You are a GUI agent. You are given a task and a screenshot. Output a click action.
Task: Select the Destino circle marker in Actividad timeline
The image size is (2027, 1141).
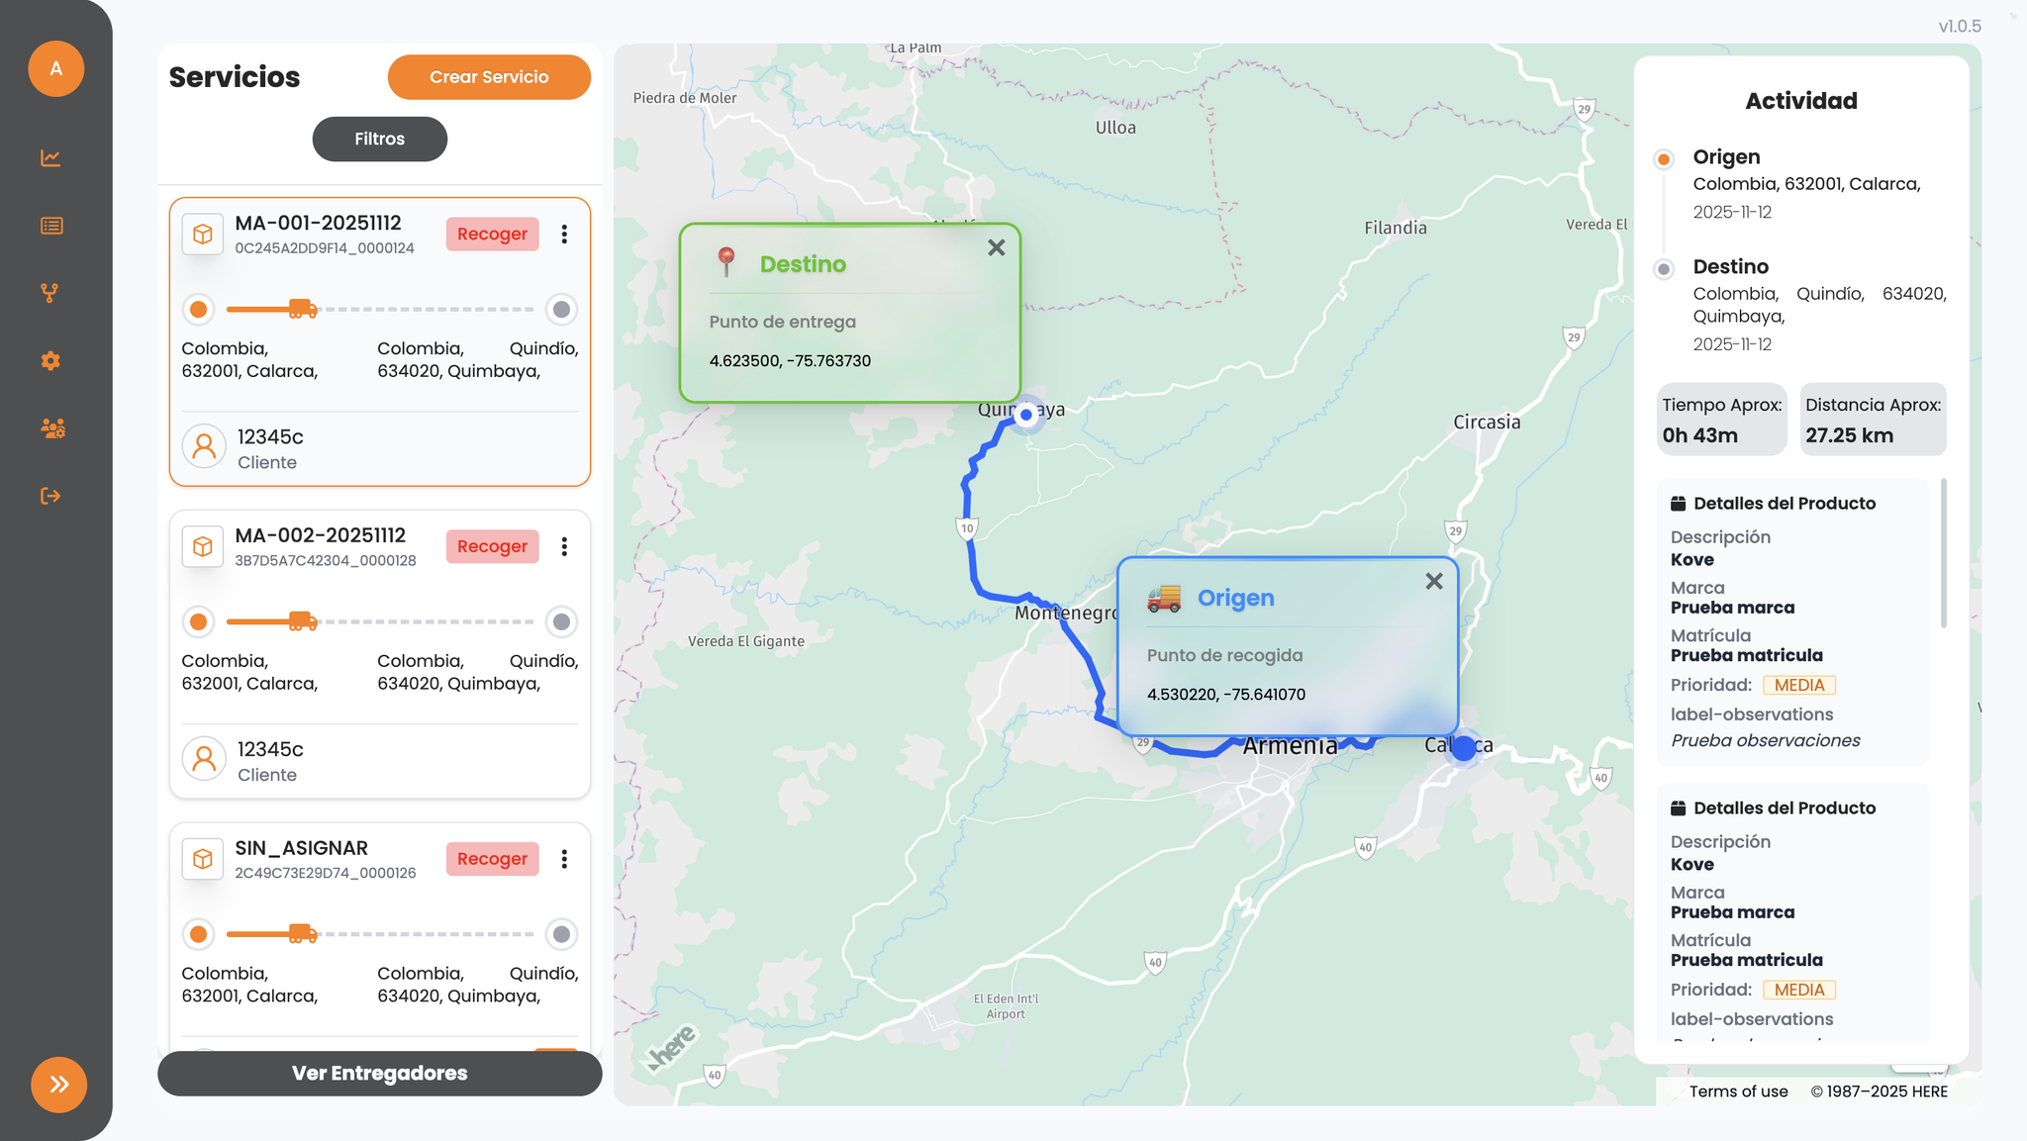click(1665, 268)
